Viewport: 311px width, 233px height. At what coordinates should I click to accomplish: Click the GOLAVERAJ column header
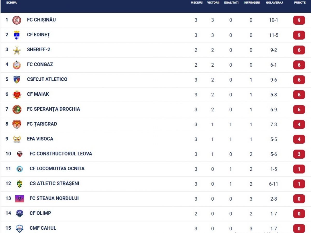tap(274, 3)
